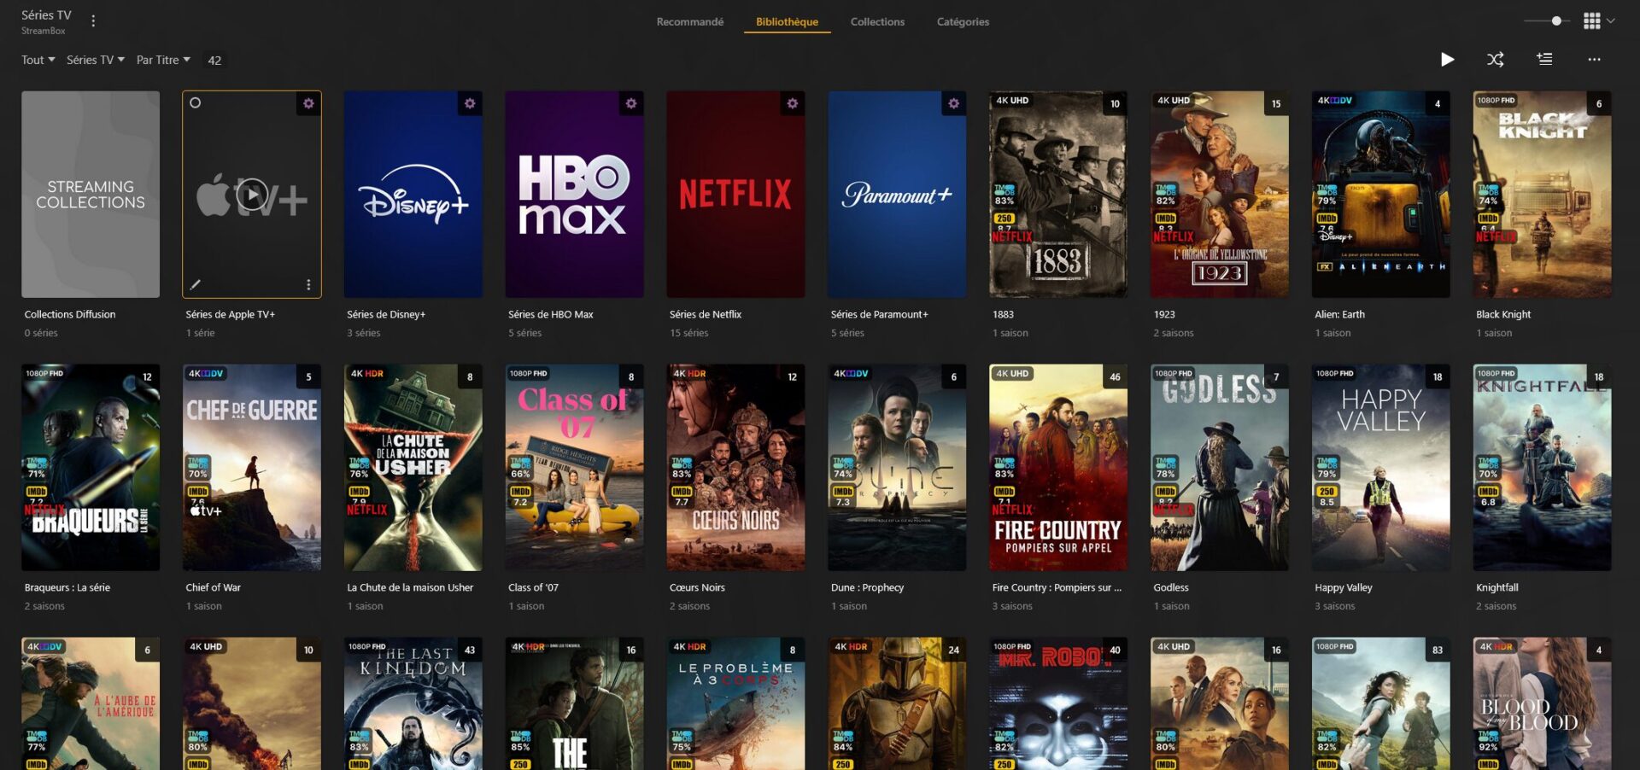Open the toolbar more options ellipsis
Screen dimensions: 1640x770
pyautogui.click(x=1594, y=60)
